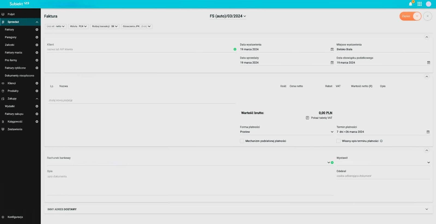Screen dimensions: 436x224
Task: Open Forma płatności Przelew dropdown
Action: [286, 132]
